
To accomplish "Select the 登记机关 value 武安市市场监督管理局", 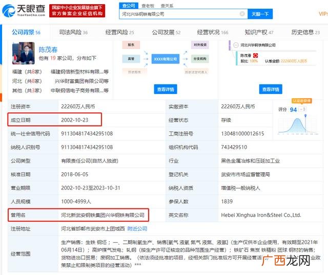I will tap(245, 174).
